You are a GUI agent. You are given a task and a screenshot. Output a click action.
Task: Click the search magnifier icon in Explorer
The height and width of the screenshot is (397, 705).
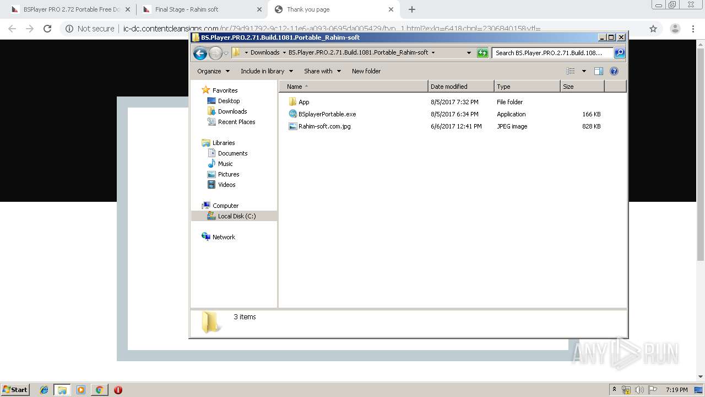(x=619, y=53)
